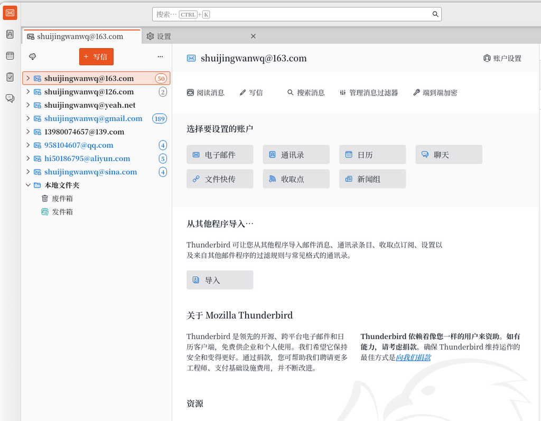
Task: Set up a 日历 calendar
Action: tap(372, 155)
